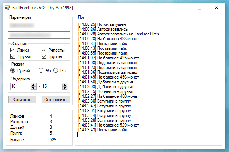Screen dimensions: 229x152
Task: Click log line 'На балансе 435 монет'
Action: 109,58
